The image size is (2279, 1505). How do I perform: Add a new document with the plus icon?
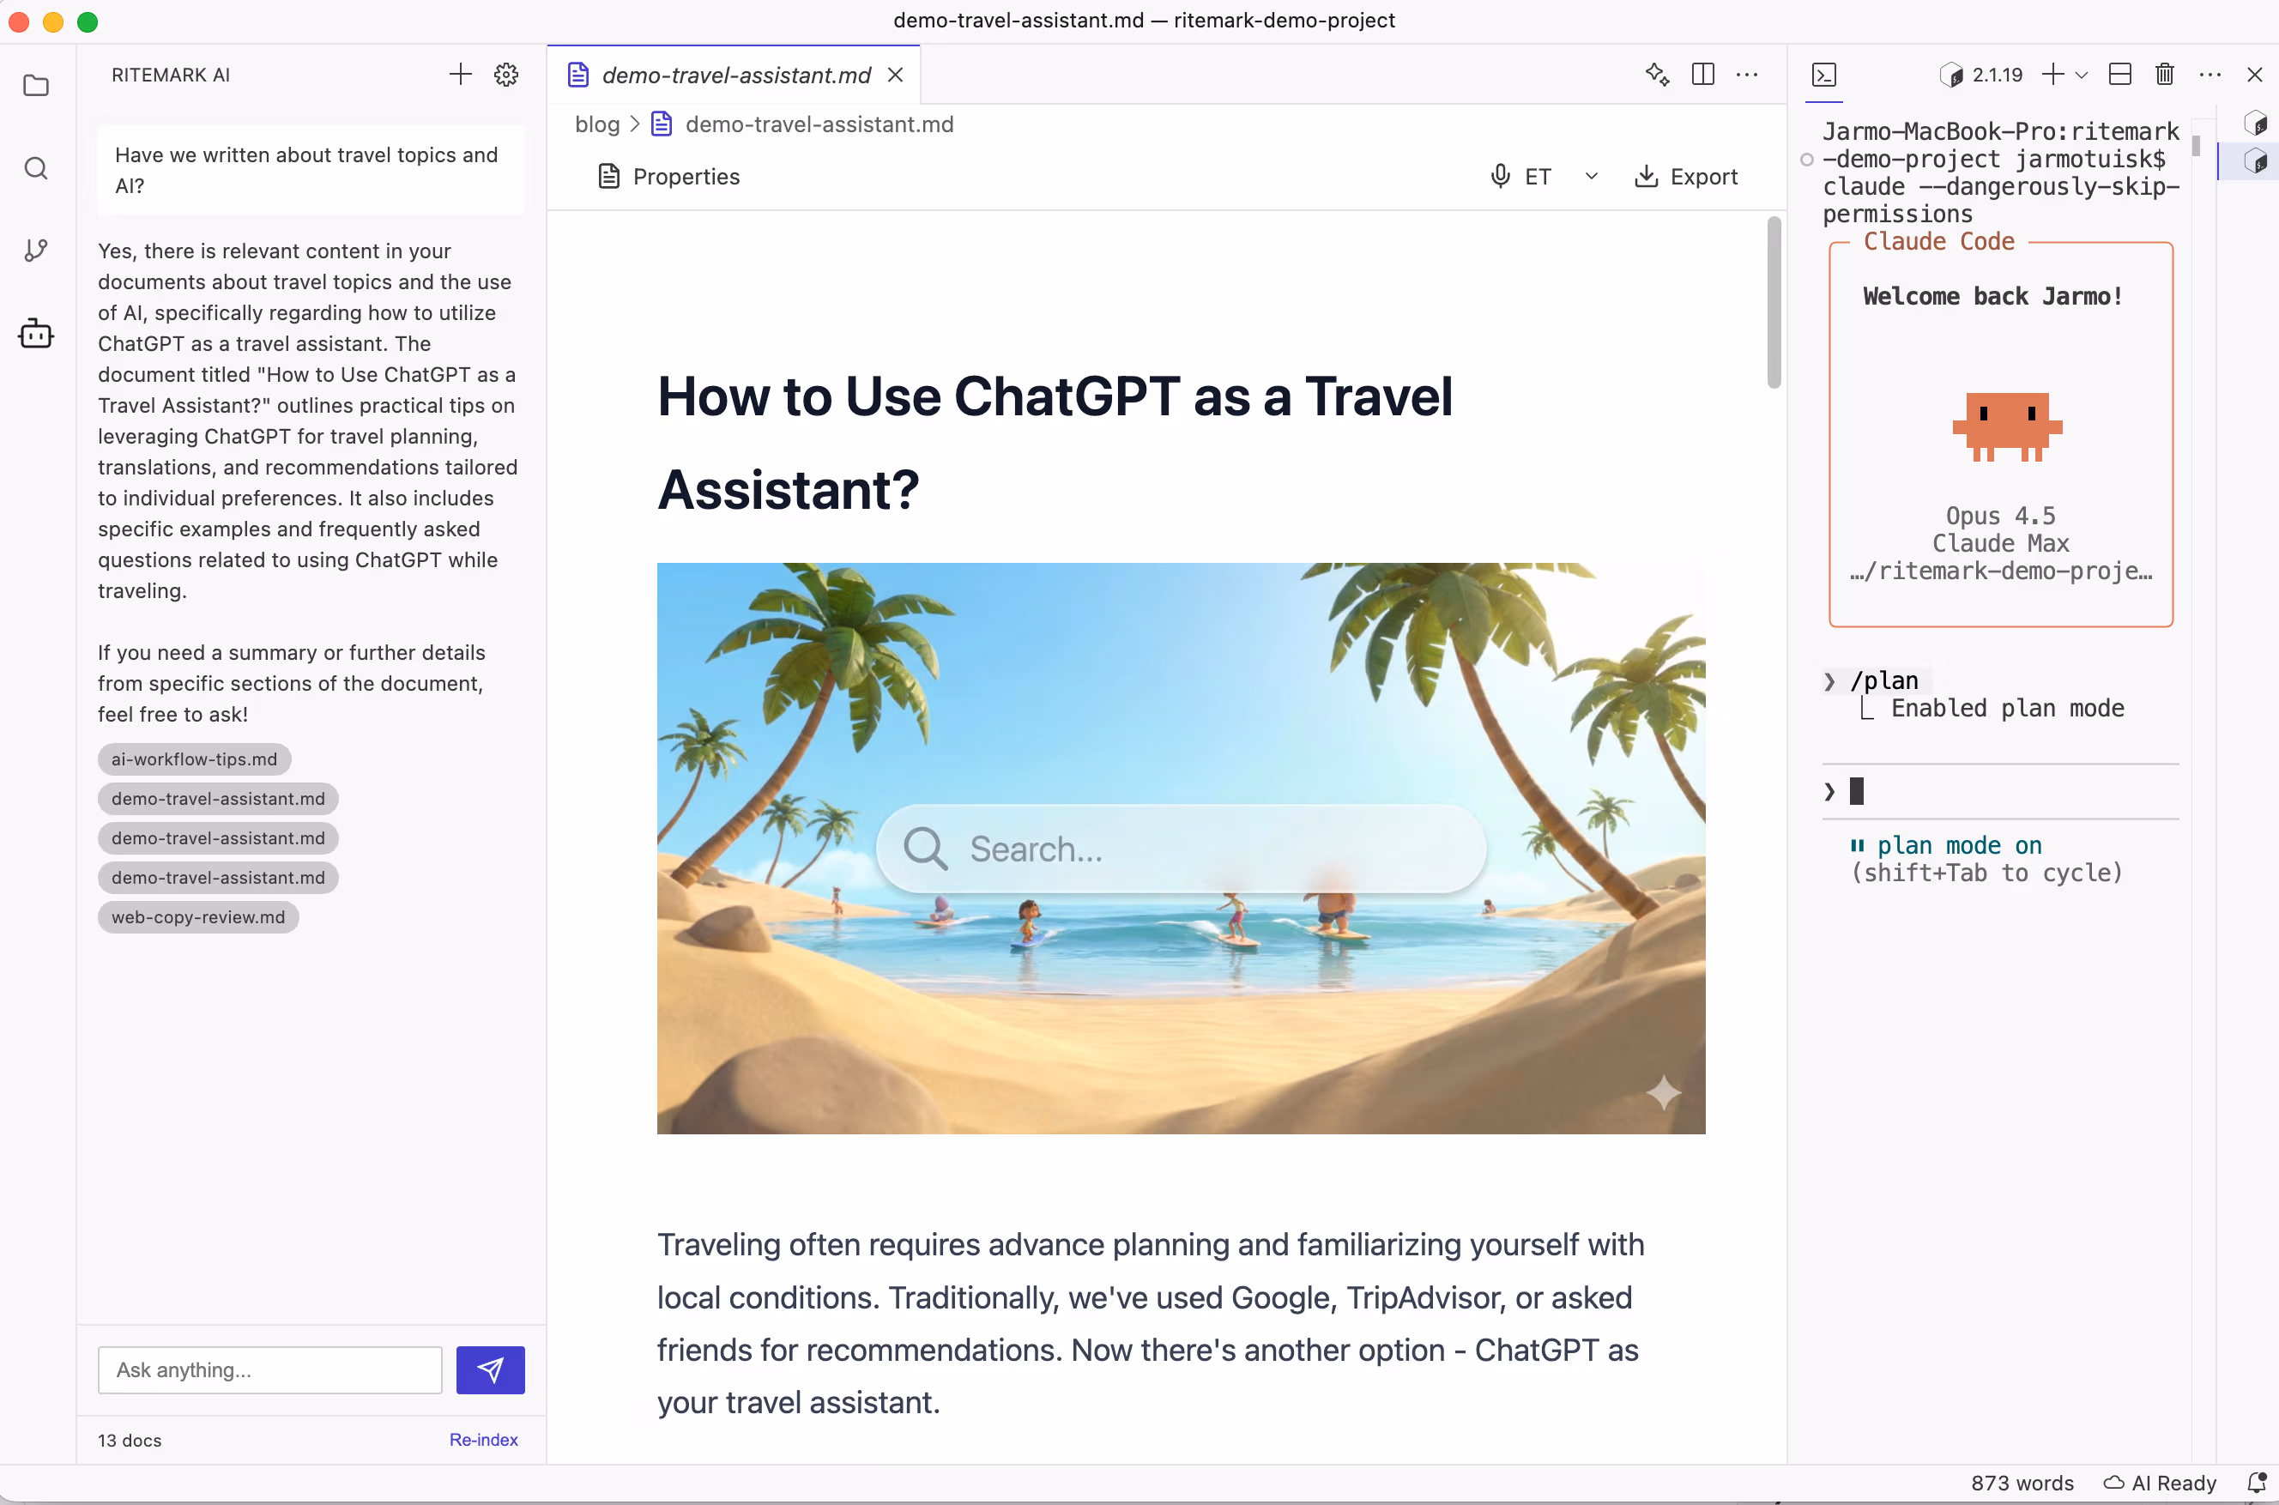pyautogui.click(x=460, y=74)
